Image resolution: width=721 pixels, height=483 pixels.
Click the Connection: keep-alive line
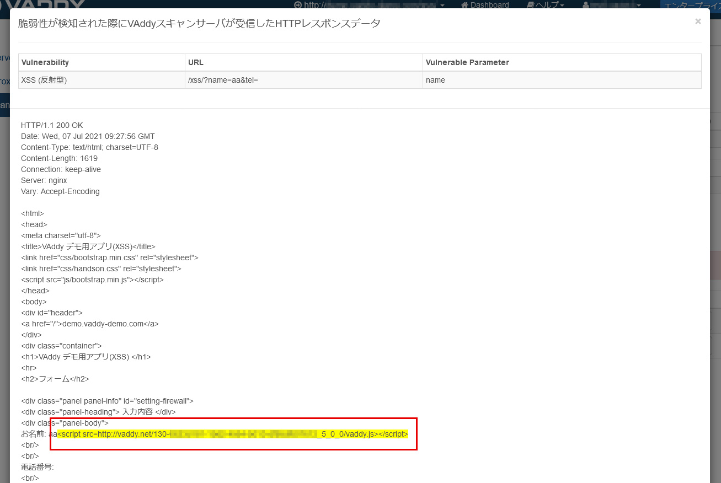coord(61,169)
